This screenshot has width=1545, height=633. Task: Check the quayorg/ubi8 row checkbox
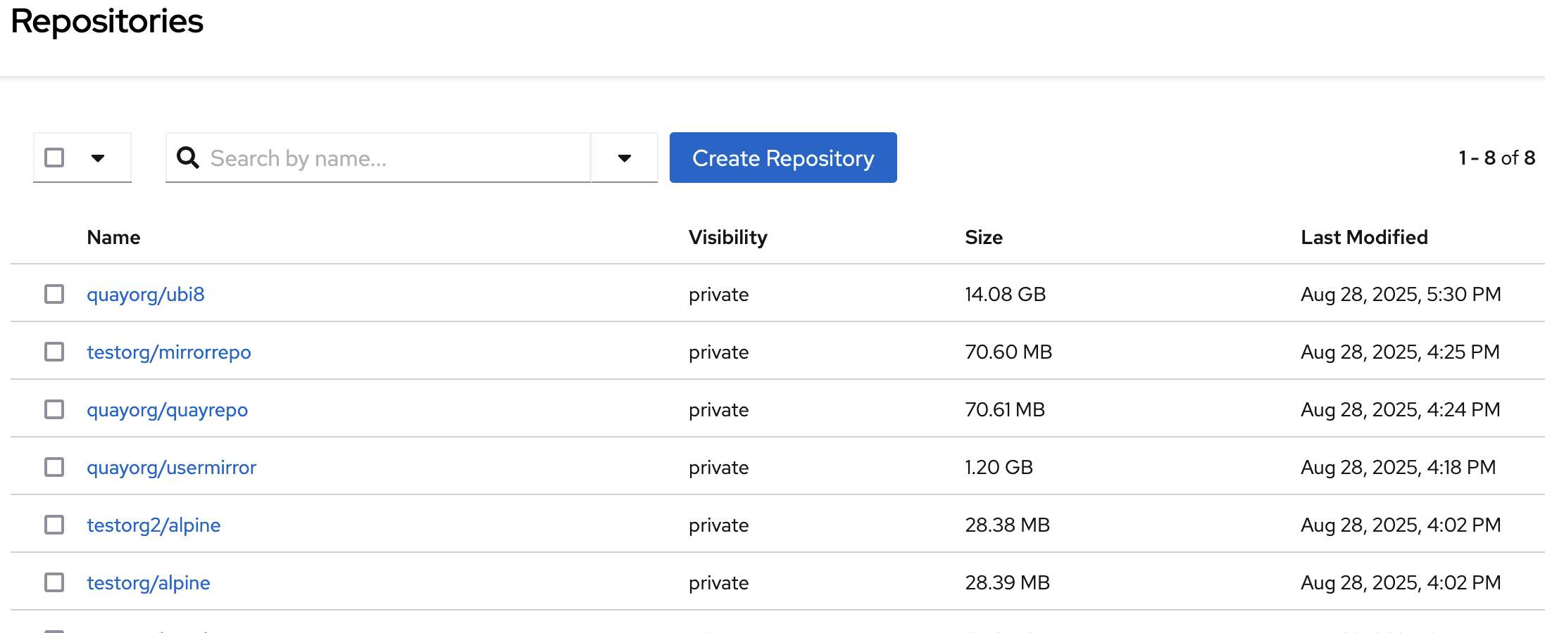click(x=54, y=294)
